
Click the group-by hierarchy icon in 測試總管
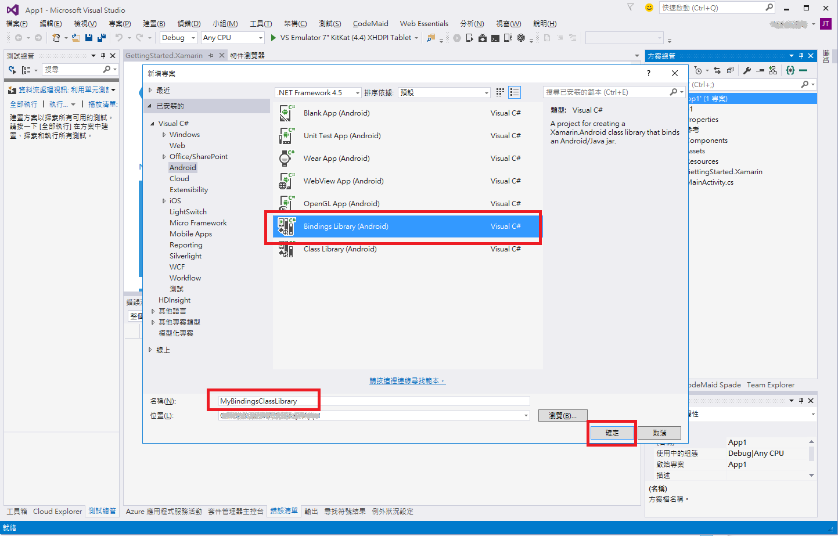[26, 70]
